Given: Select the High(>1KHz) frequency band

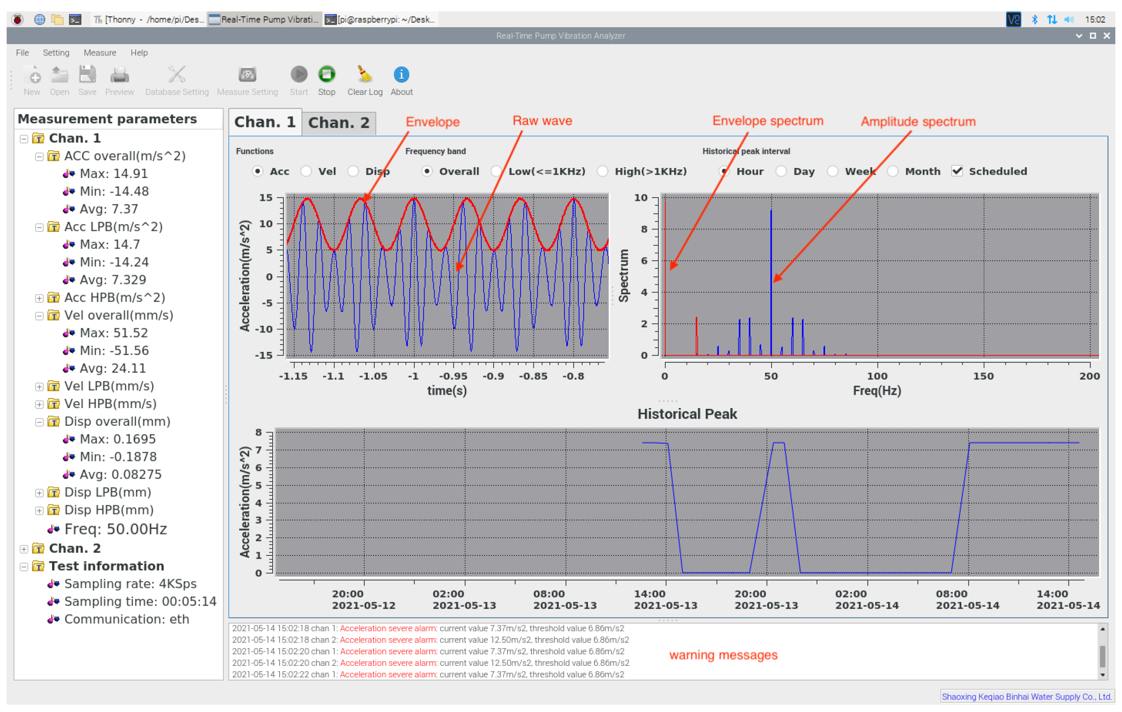Looking at the screenshot, I should (603, 171).
